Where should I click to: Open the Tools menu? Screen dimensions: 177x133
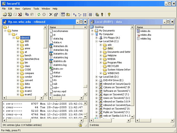tap(36, 9)
